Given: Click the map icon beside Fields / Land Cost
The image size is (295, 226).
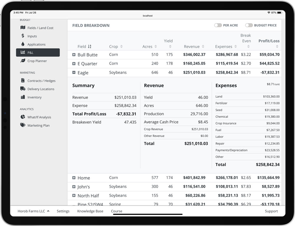Looking at the screenshot, I should [23, 28].
